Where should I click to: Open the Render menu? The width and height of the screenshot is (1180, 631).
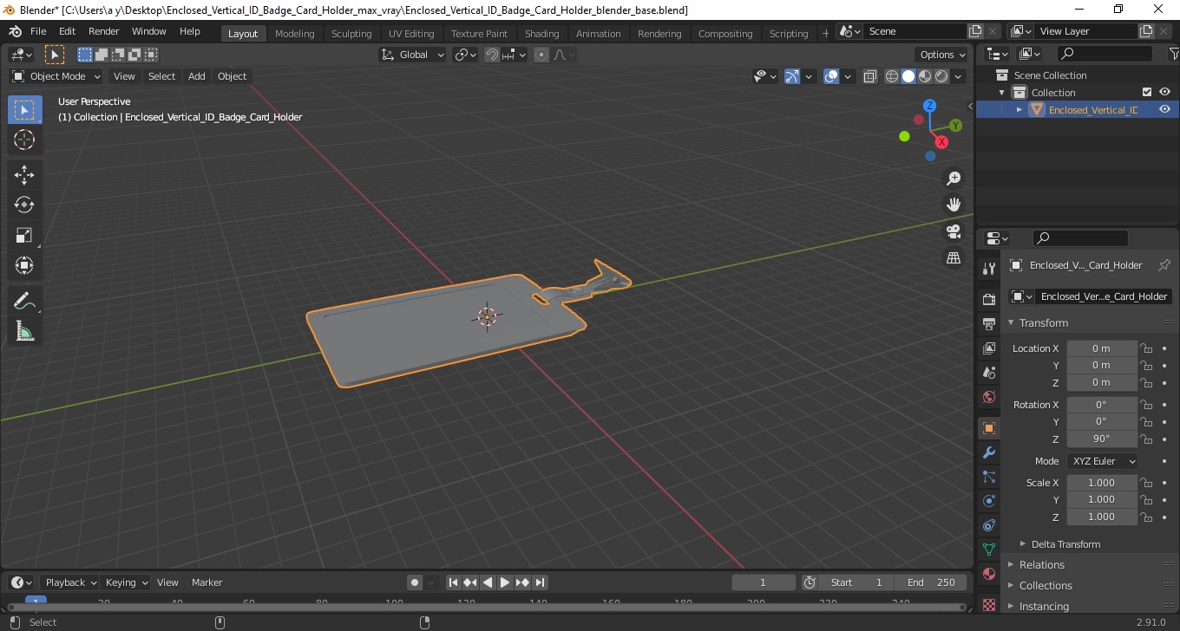click(103, 31)
